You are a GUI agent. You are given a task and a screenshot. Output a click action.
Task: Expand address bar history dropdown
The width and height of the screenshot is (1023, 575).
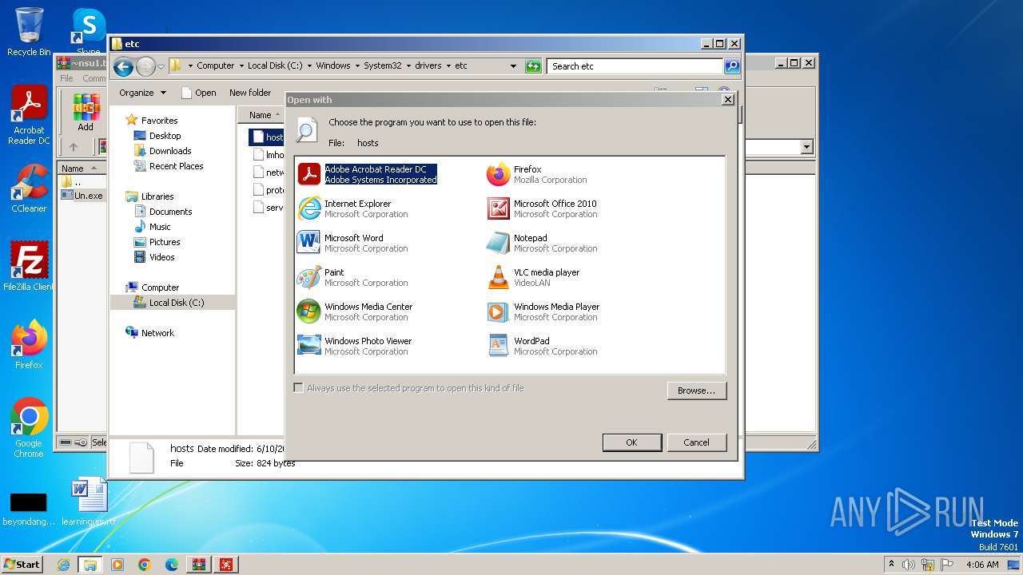tap(513, 66)
